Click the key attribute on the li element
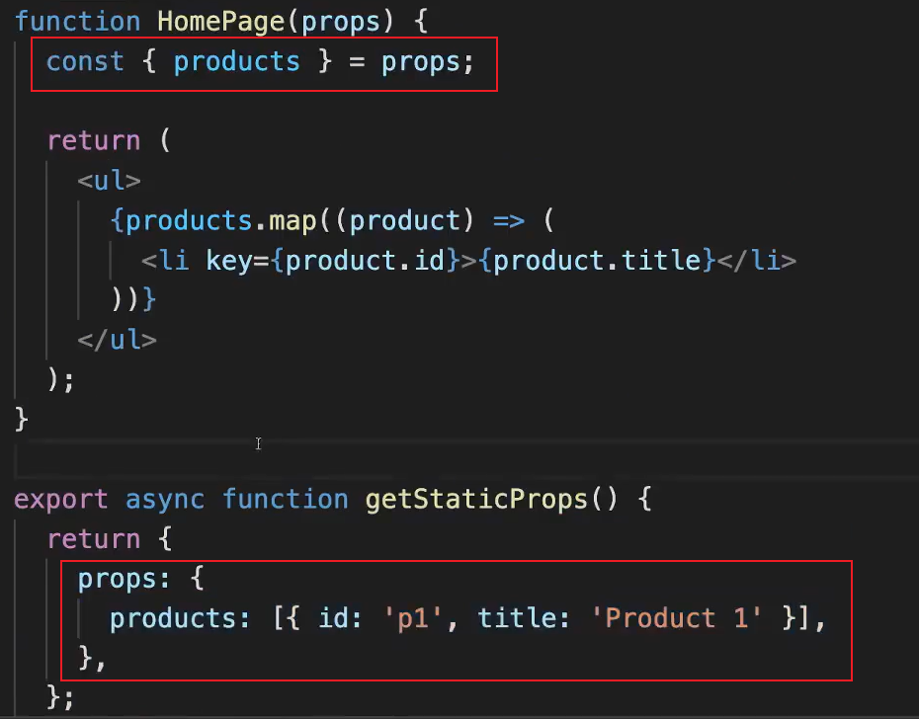The image size is (919, 719). click(x=229, y=261)
